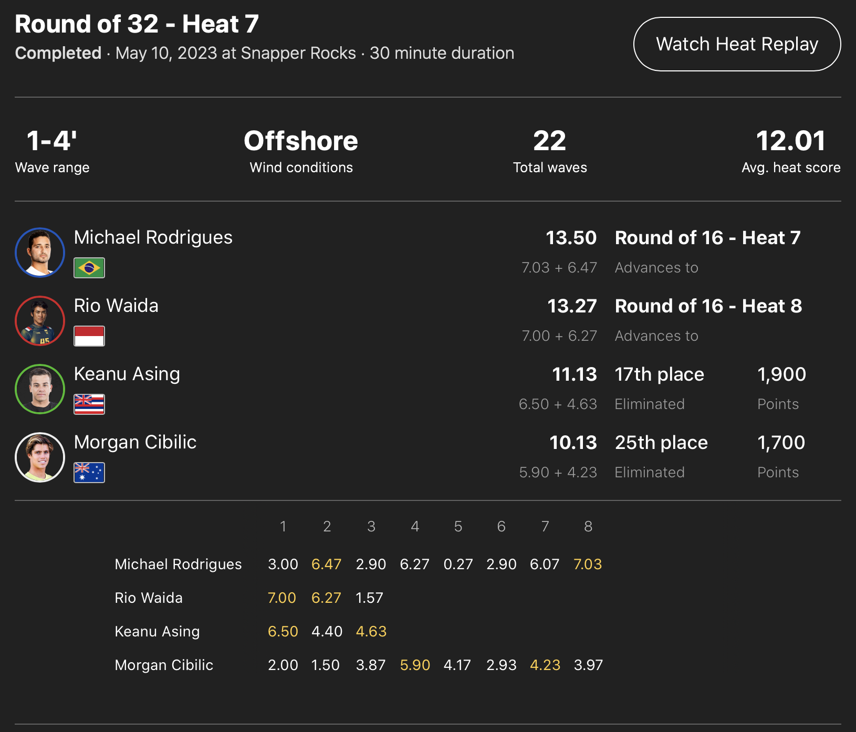Open Rio Waida's avatar picture
Viewport: 856px width, 732px height.
click(40, 320)
